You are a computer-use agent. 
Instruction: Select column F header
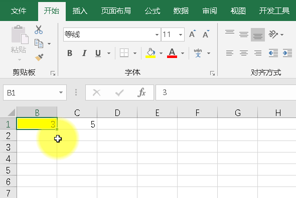point(198,112)
